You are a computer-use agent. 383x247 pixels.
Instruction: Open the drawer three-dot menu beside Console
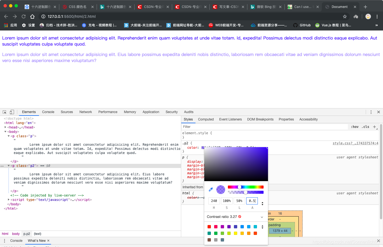(x=4, y=241)
